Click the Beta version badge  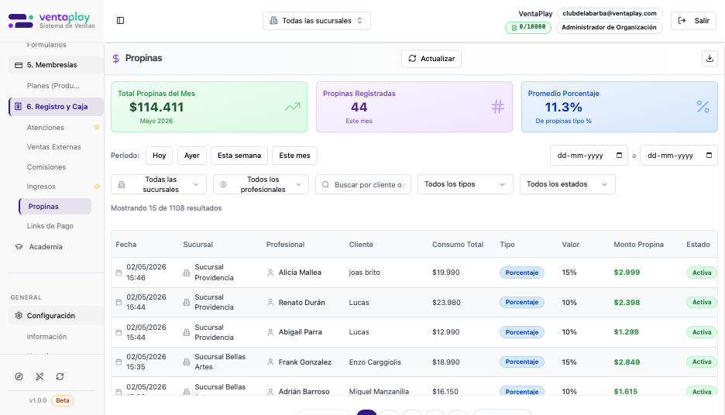coord(63,400)
